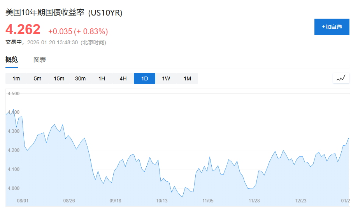Click the current yield value 4.262
This screenshot has height=209, width=351.
[23, 30]
